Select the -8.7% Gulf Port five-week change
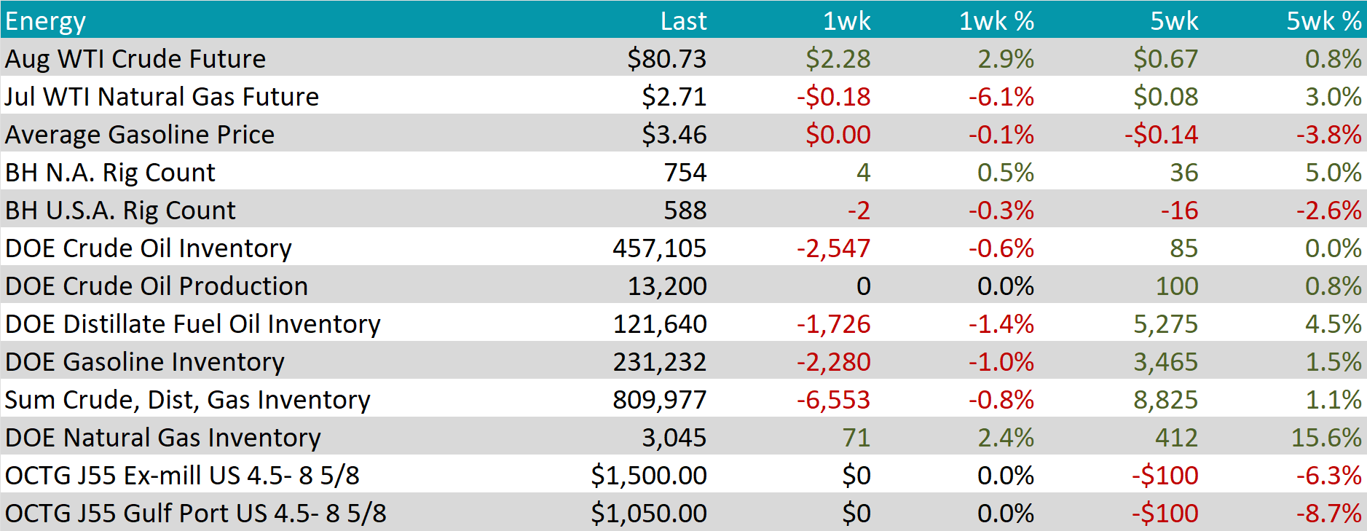Viewport: 1367px width, 531px height. coord(1328,514)
